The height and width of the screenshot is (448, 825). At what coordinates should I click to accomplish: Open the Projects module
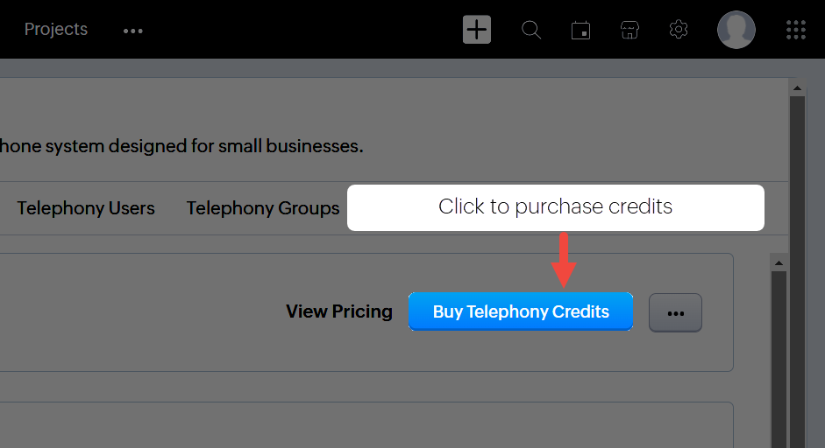tap(56, 30)
